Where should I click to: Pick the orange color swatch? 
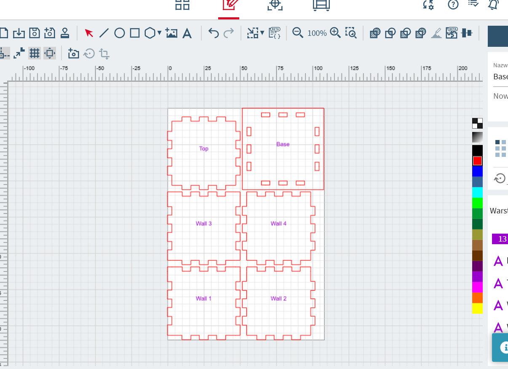click(x=477, y=298)
